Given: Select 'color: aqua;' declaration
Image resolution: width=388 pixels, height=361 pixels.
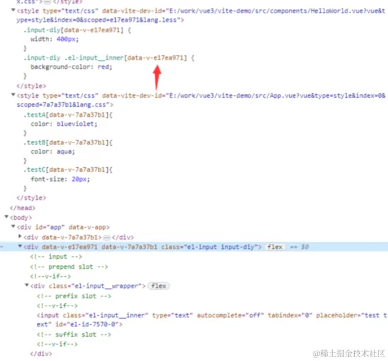Looking at the screenshot, I should pos(53,151).
